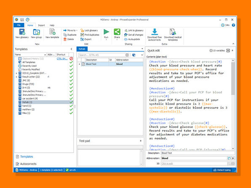Click the Abbreviation input field containing blood
This screenshot has width=251, height=188.
click(x=194, y=158)
